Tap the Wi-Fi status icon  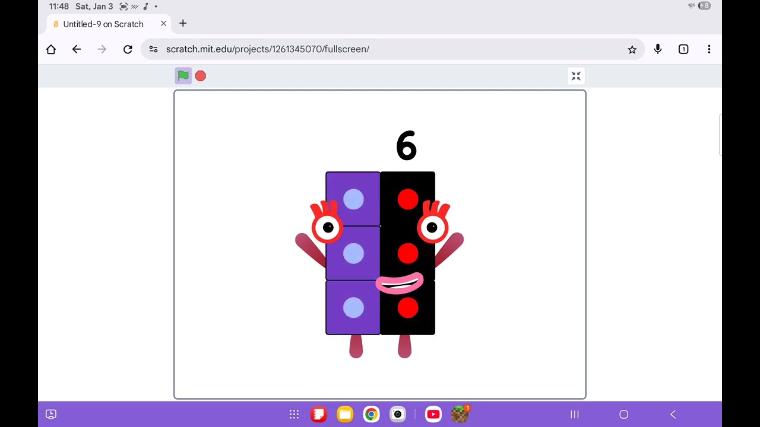[x=691, y=6]
